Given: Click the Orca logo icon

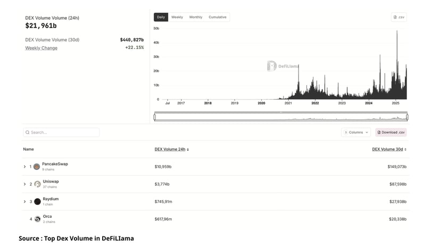Looking at the screenshot, I should [37, 219].
